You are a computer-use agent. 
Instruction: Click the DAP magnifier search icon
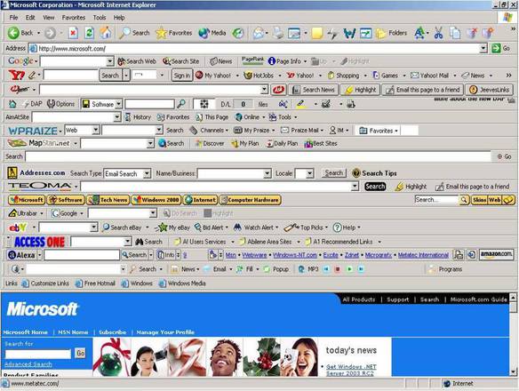tap(181, 104)
